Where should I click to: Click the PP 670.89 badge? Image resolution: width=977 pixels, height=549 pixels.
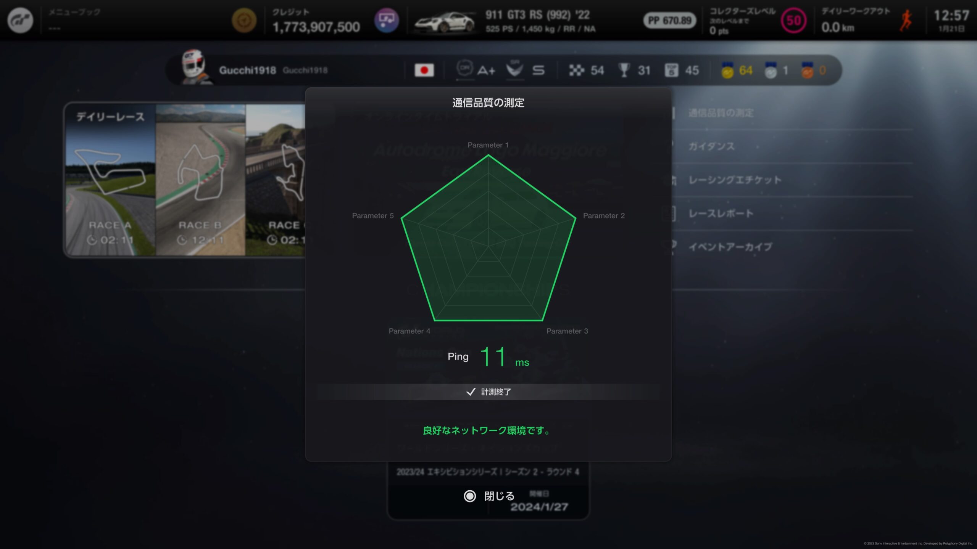click(670, 21)
